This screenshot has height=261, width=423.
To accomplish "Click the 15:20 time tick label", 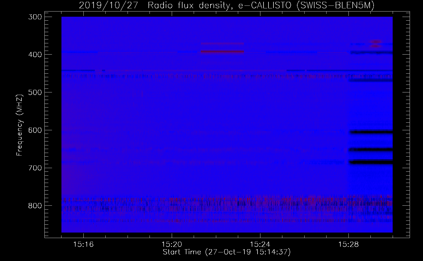I will [x=172, y=245].
